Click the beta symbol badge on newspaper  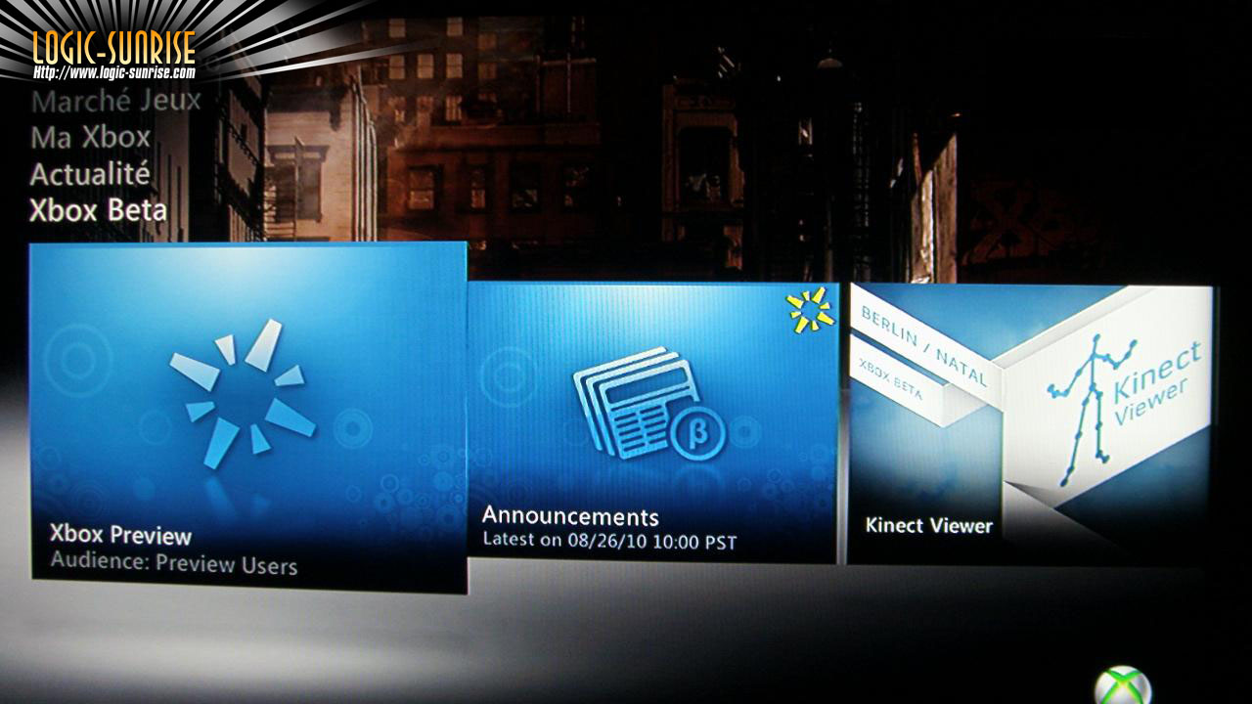pyautogui.click(x=698, y=431)
